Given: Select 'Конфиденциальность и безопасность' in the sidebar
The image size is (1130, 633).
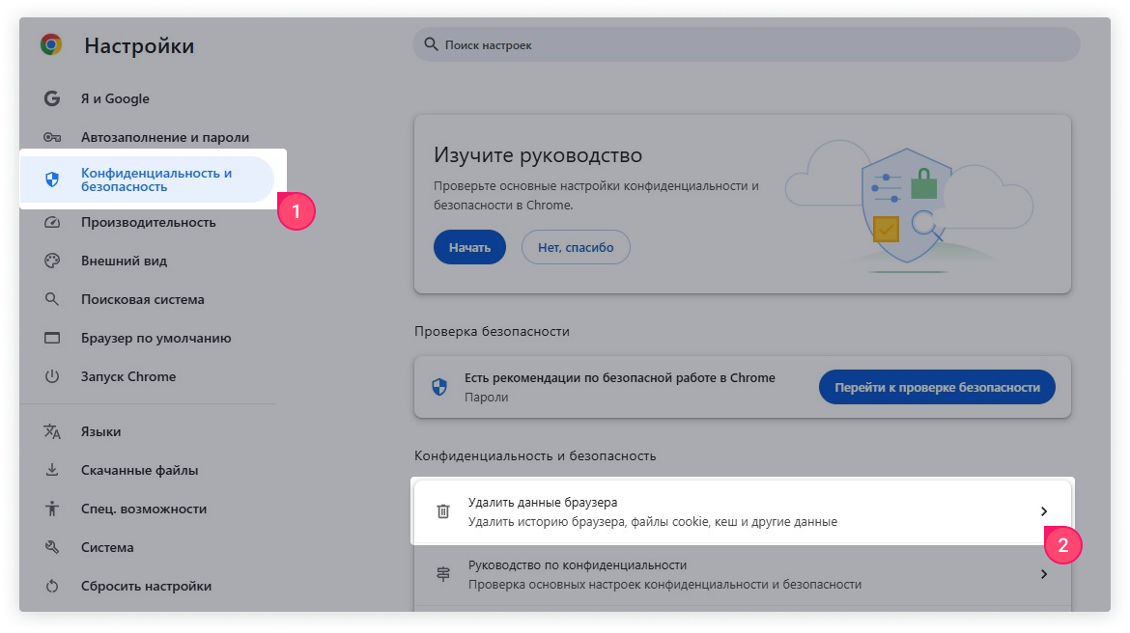Looking at the screenshot, I should [x=155, y=179].
